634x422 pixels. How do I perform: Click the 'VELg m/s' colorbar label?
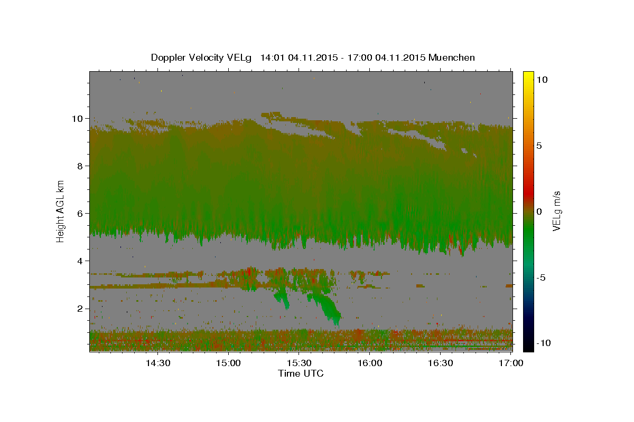click(556, 211)
